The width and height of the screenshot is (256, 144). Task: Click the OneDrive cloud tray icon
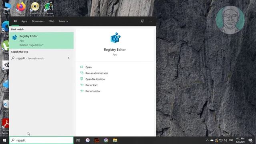(212, 140)
